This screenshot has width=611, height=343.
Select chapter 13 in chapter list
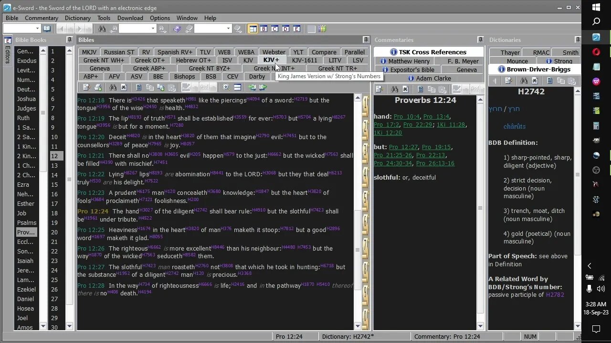click(x=54, y=165)
